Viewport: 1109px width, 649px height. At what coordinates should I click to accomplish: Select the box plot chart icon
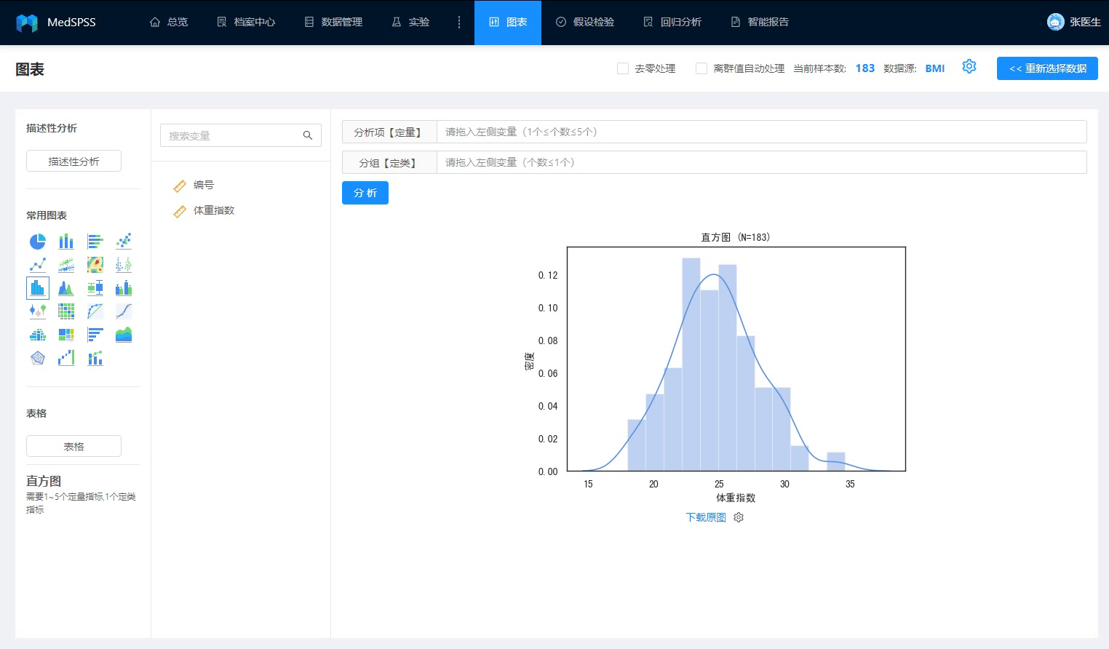(95, 288)
